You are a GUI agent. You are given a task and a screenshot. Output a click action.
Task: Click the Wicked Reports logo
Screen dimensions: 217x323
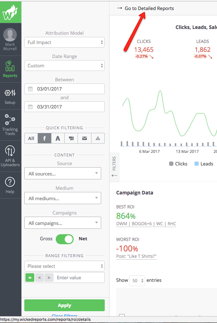10,12
